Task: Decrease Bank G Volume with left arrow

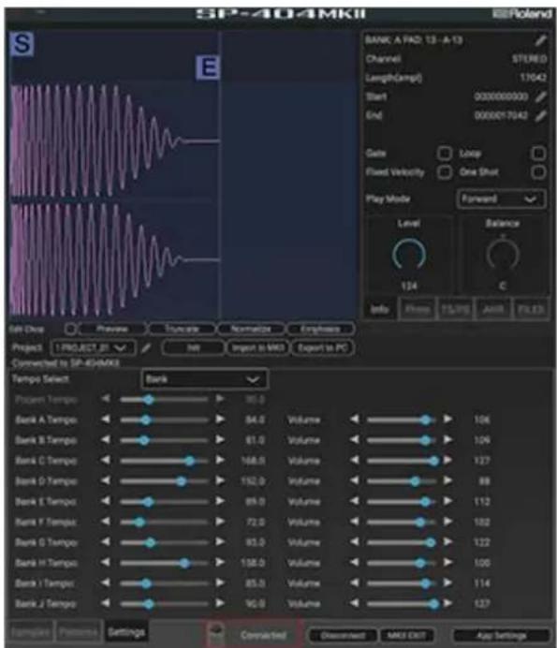Action: point(354,542)
